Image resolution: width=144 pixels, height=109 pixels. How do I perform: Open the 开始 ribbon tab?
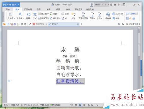pos(7,10)
